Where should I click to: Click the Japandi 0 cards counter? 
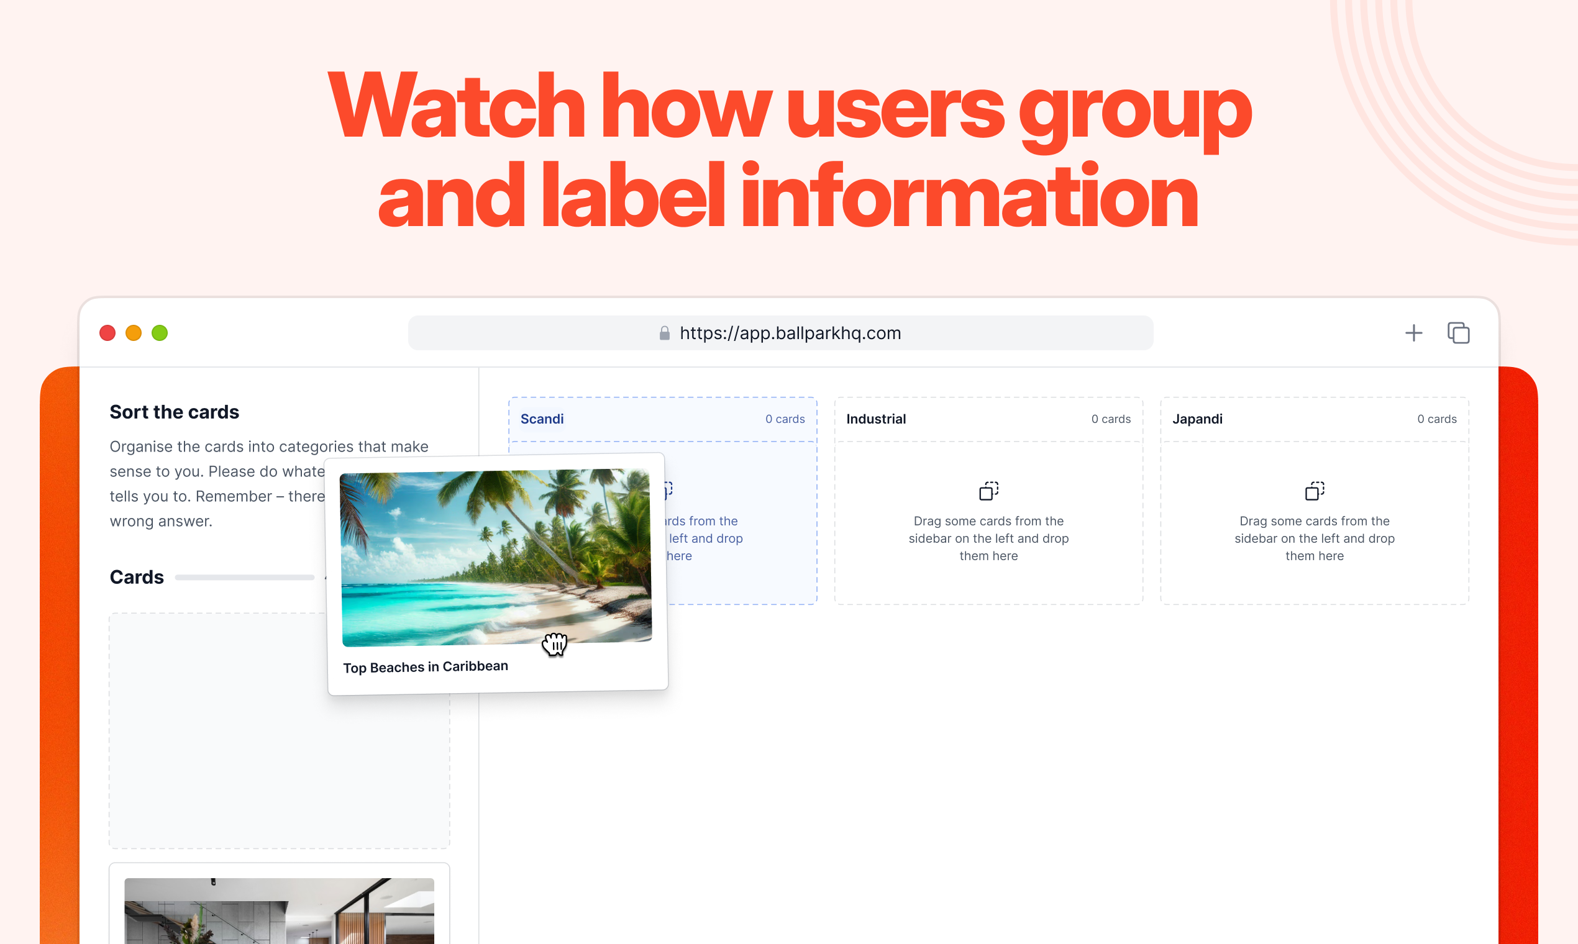(x=1436, y=419)
